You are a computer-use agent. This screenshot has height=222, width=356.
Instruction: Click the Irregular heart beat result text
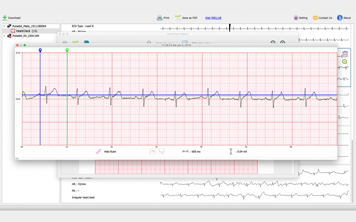pyautogui.click(x=83, y=197)
